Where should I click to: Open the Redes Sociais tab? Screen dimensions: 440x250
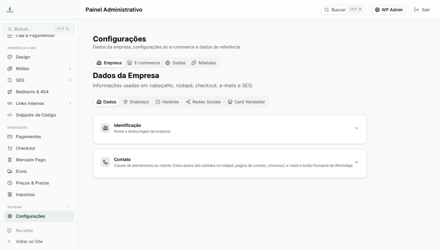pyautogui.click(x=203, y=102)
